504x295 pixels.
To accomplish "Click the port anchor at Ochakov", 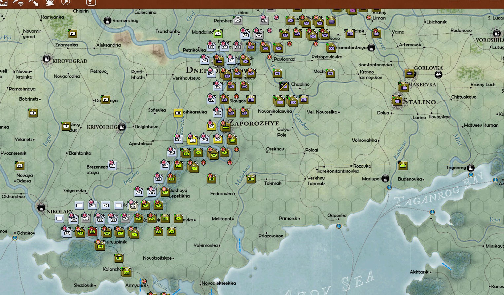I will click(x=15, y=238).
